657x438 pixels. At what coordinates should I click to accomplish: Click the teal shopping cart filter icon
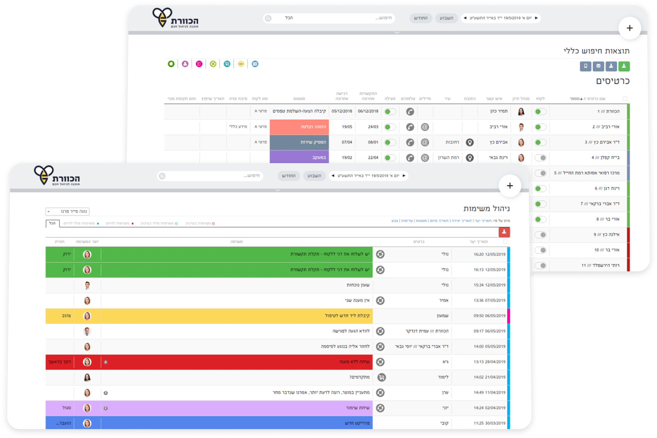[x=227, y=64]
